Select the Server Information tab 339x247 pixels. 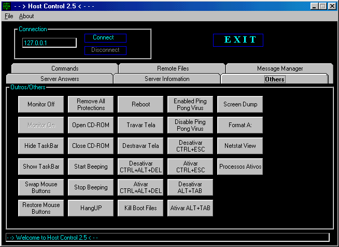pos(167,79)
